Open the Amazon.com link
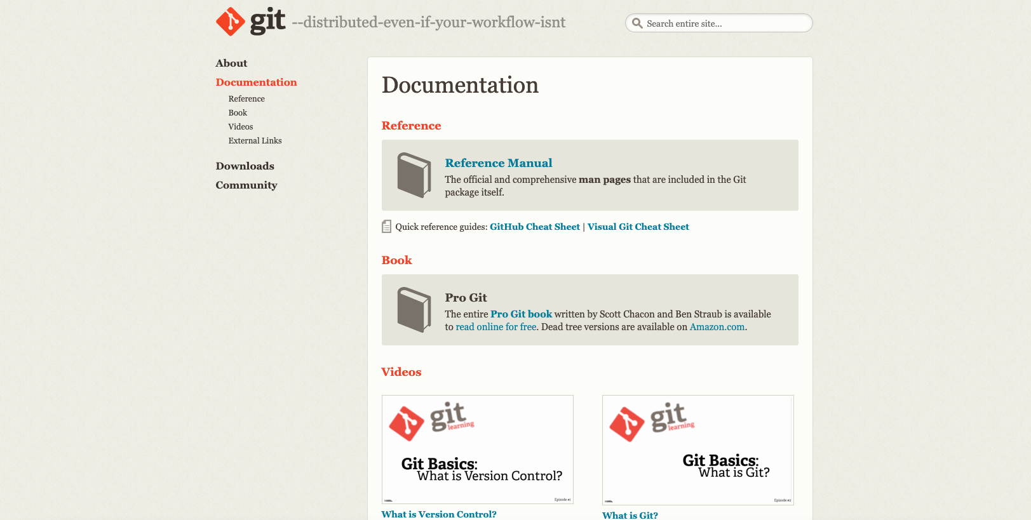This screenshot has width=1031, height=520. 717,327
